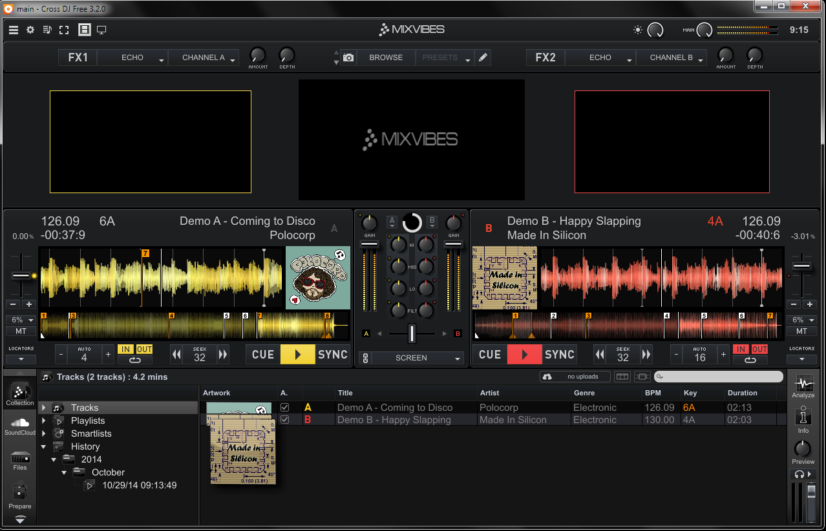Click SYNC on deck B

560,355
